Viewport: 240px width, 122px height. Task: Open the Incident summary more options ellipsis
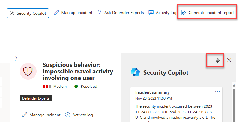pos(217,92)
